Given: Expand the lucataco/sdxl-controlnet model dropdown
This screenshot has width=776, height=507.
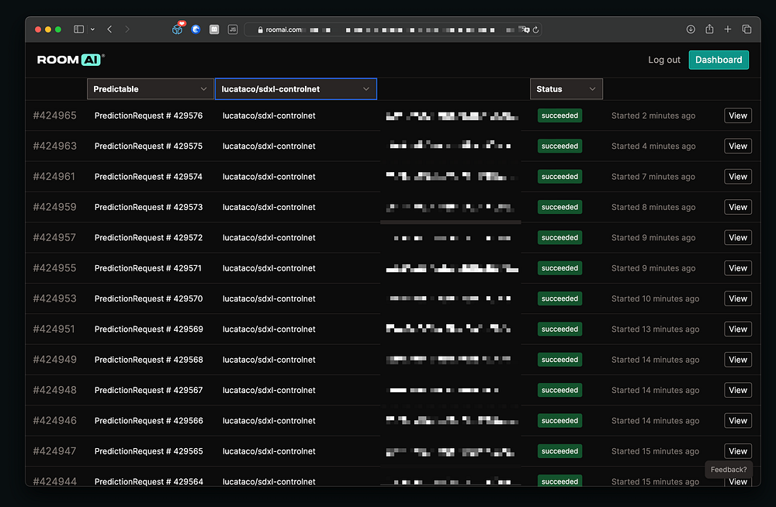Looking at the screenshot, I should (296, 89).
